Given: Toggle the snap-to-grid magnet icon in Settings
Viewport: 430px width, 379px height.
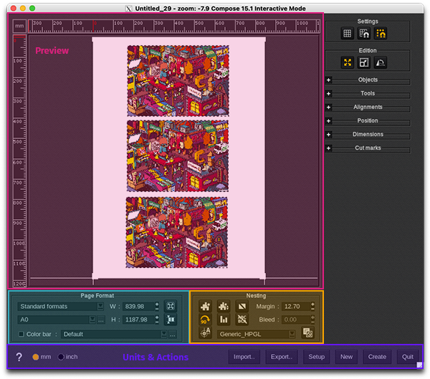Looking at the screenshot, I should tap(364, 34).
